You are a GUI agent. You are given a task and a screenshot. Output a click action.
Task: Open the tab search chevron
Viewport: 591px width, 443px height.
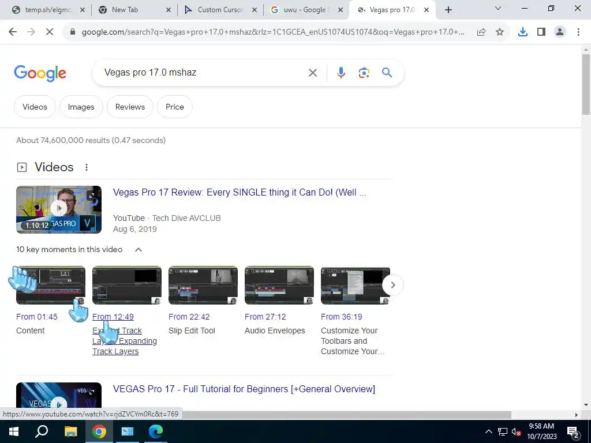[x=498, y=8]
